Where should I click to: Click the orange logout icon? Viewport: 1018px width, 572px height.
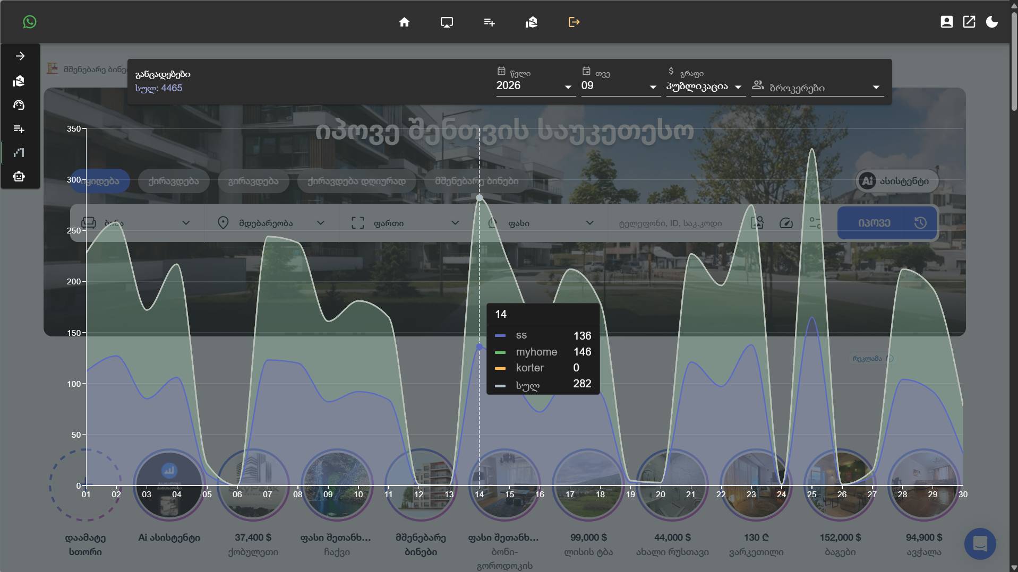[574, 22]
